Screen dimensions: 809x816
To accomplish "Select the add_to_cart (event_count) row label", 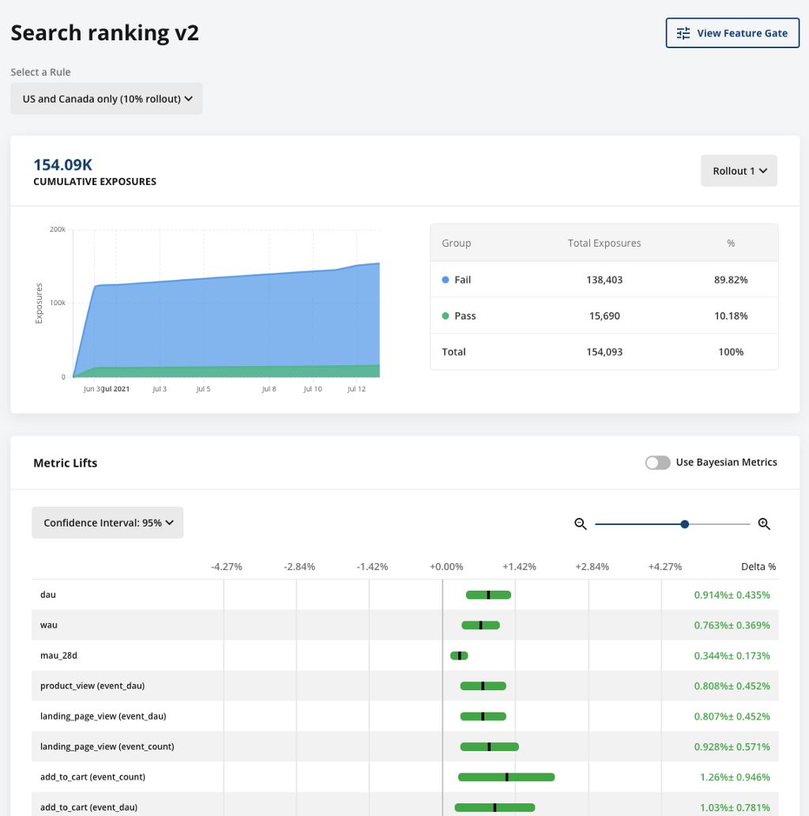I will [x=92, y=777].
